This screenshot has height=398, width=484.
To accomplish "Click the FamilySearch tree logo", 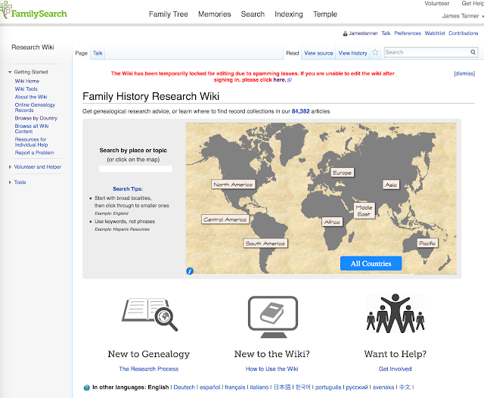I will pyautogui.click(x=33, y=11).
